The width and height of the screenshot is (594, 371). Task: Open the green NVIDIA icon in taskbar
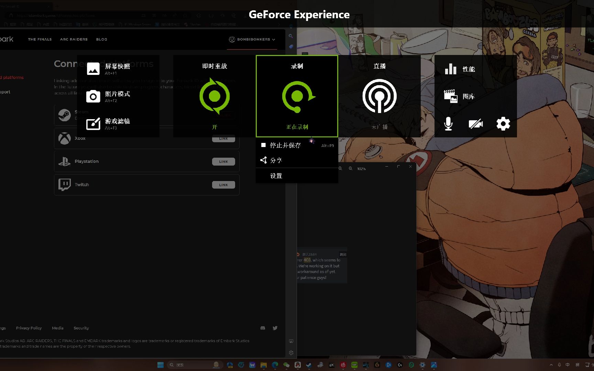coord(354,365)
